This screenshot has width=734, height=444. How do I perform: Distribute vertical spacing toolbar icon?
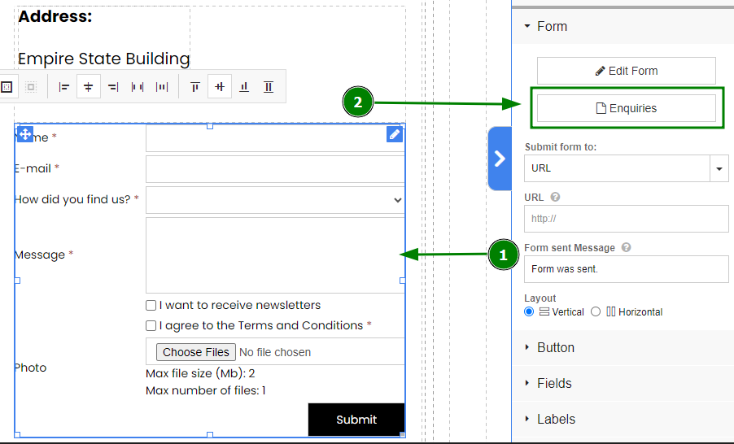tap(269, 87)
